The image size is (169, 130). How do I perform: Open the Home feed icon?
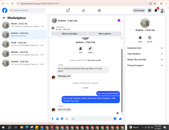(68, 10)
